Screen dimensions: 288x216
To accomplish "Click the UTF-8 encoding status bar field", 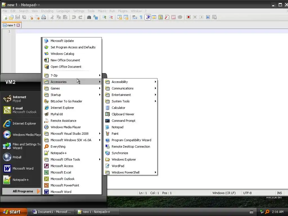I will click(x=258, y=193).
